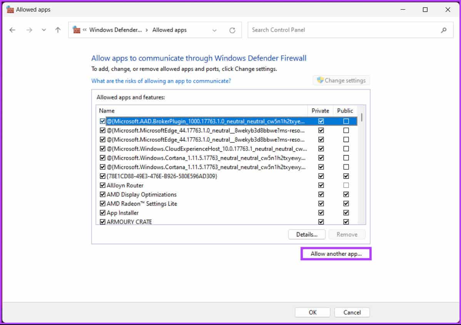
Task: Close the Allowed apps window
Action: click(x=448, y=9)
